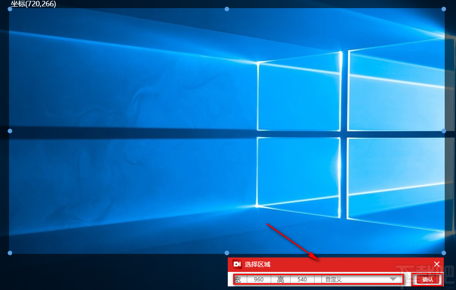Click the top-center selection edge handle
This screenshot has height=290, width=456.
click(227, 9)
